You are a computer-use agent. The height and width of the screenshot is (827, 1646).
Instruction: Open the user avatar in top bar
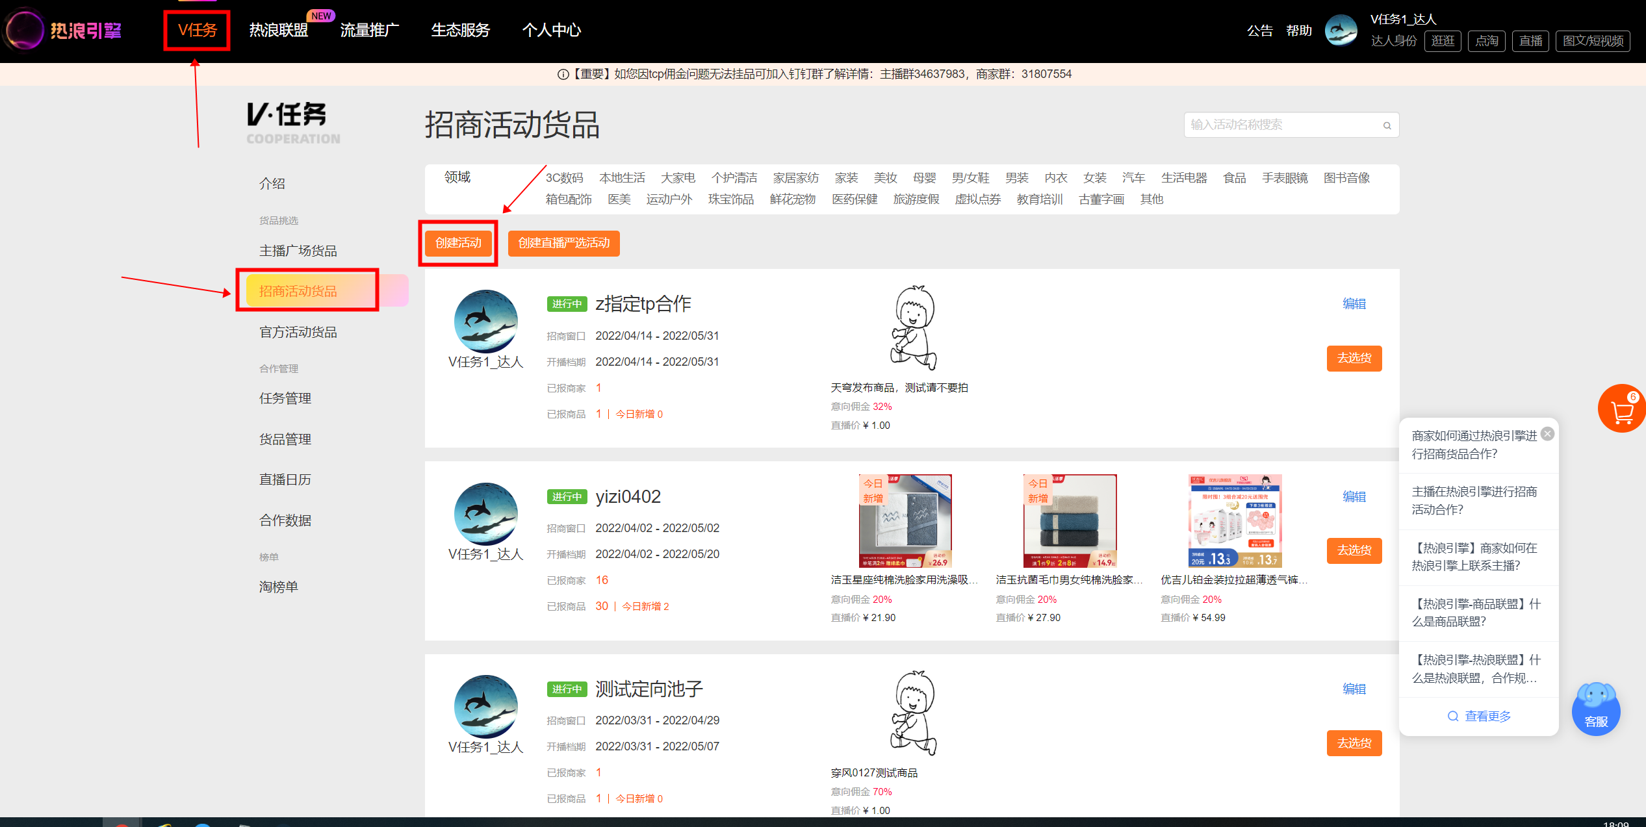(1341, 30)
